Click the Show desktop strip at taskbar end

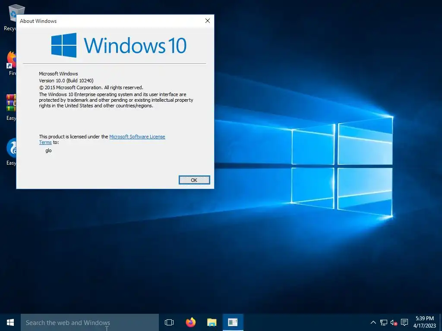(x=441, y=322)
